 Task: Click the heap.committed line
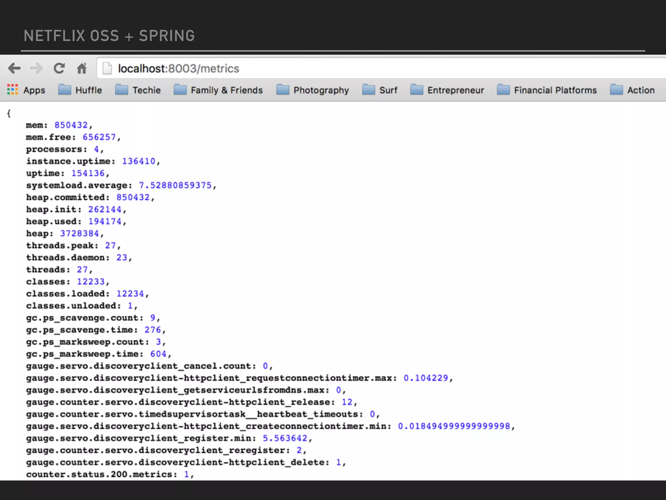click(x=90, y=197)
